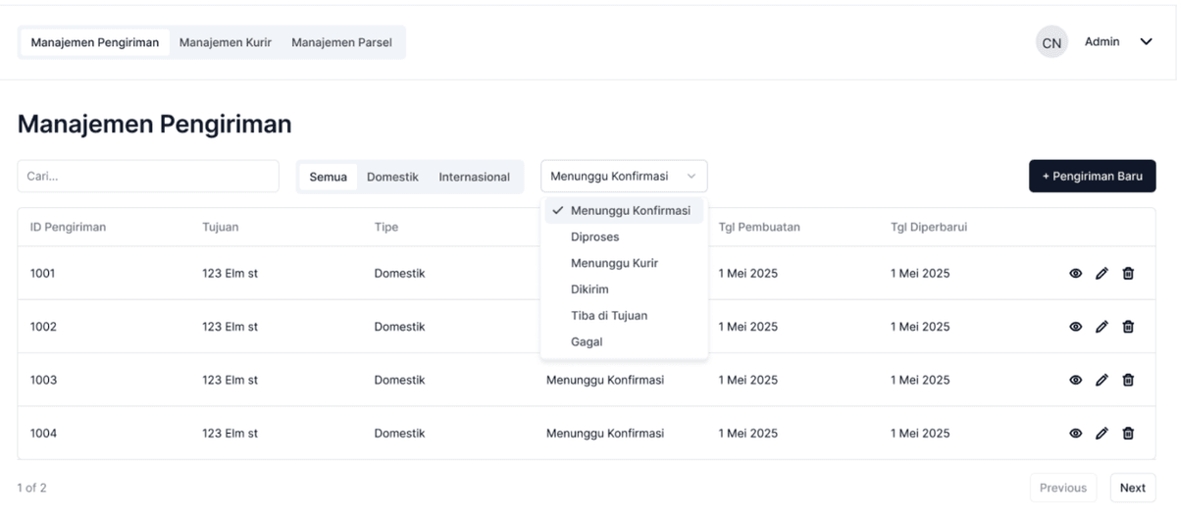Open the Manajemen Parsel tab

[341, 42]
